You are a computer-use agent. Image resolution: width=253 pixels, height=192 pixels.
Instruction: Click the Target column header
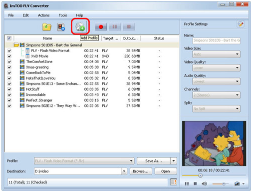(111, 38)
